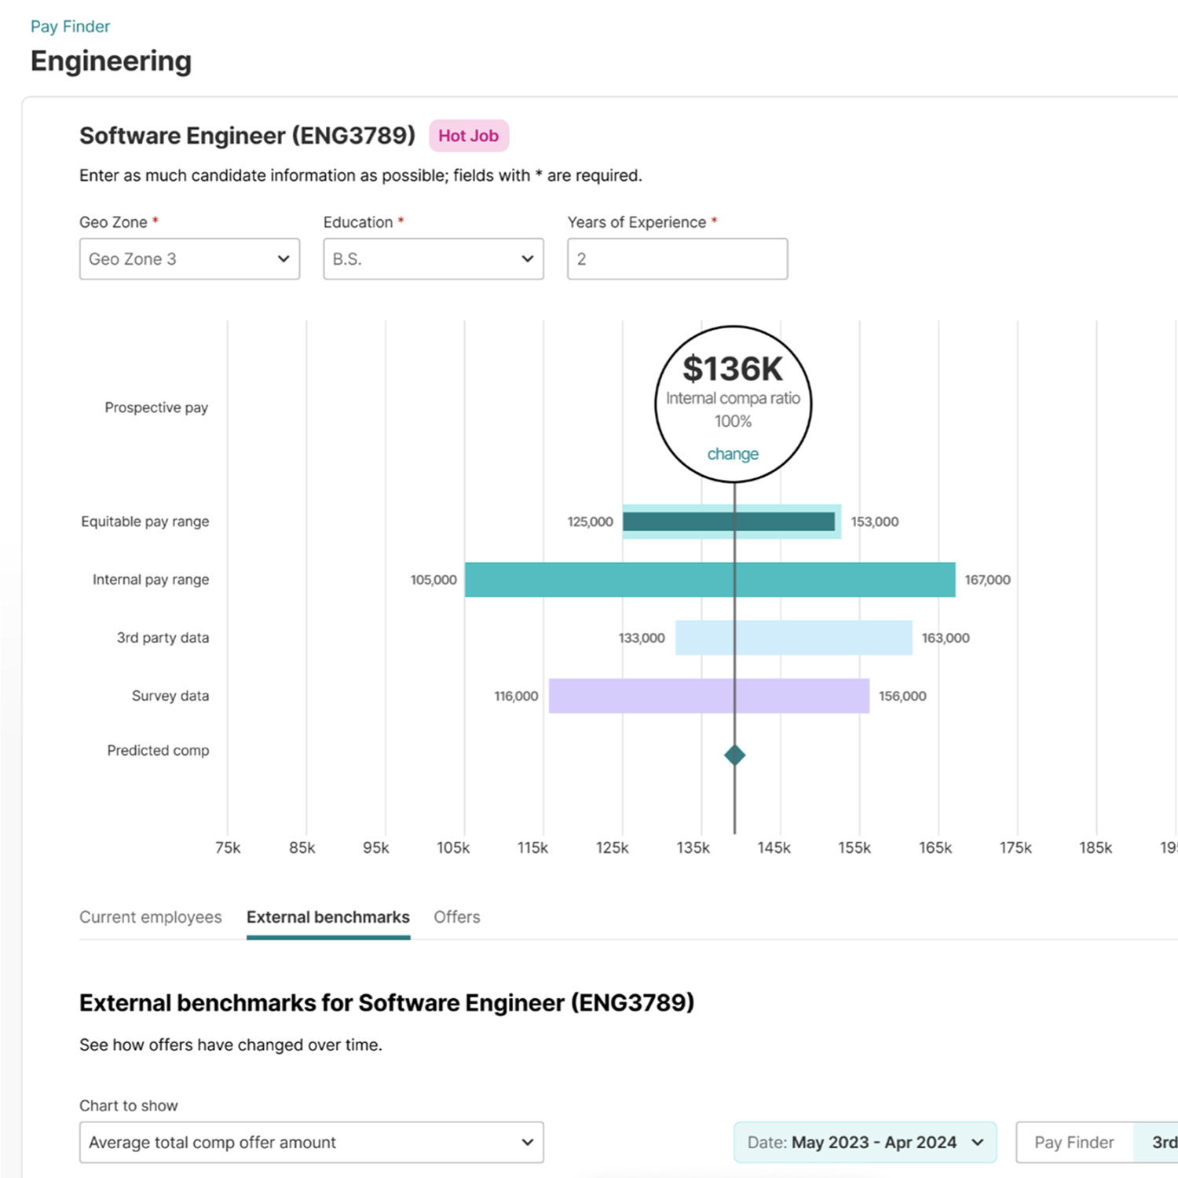Image resolution: width=1178 pixels, height=1178 pixels.
Task: Click the Geo Zone chevron arrow
Action: (x=284, y=259)
